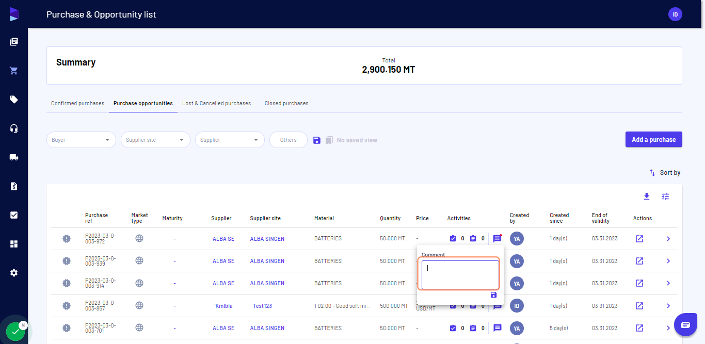Click the Material column header
The width and height of the screenshot is (705, 344).
pos(324,218)
